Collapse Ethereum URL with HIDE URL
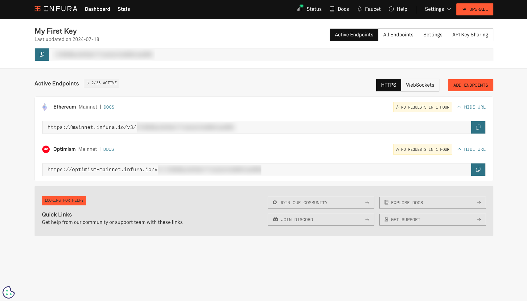The image size is (527, 301). coord(471,107)
